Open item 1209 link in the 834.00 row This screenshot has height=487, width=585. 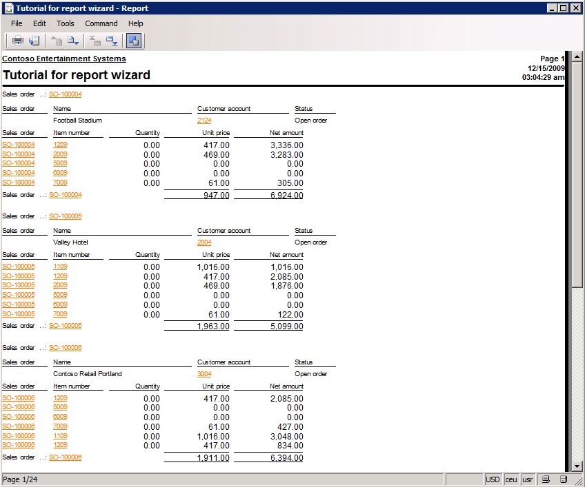[60, 445]
